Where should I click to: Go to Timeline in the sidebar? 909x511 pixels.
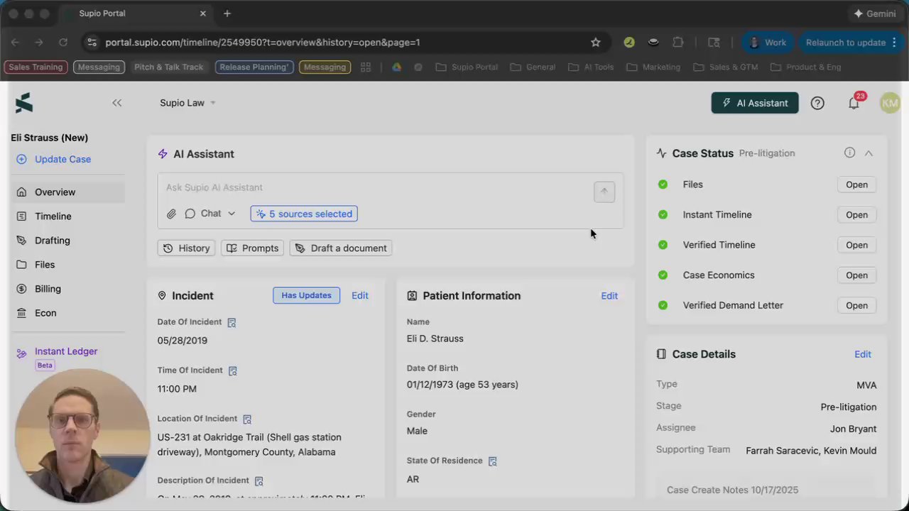[53, 216]
